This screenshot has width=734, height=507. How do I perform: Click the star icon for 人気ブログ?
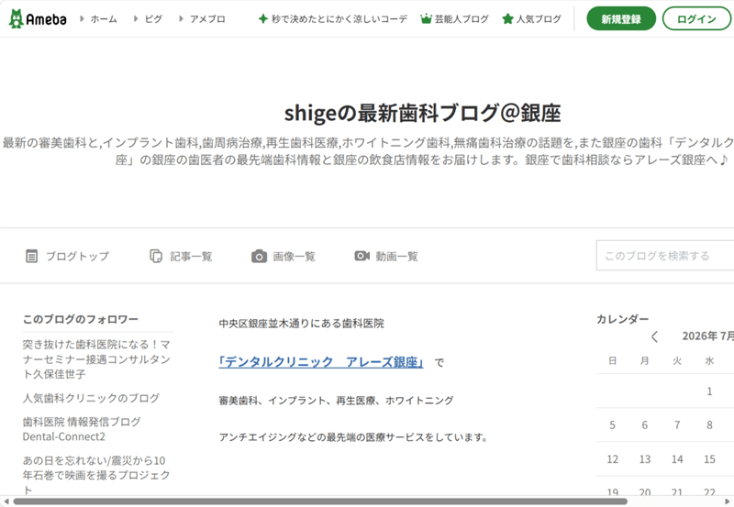[x=507, y=18]
